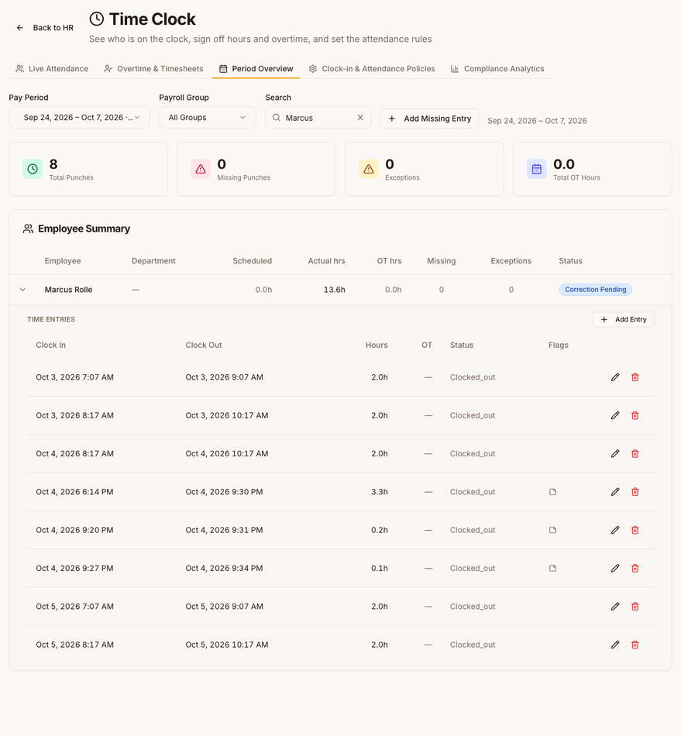Delete the Oct 5 8:17 AM entry
Image resolution: width=681 pixels, height=736 pixels.
tap(635, 645)
